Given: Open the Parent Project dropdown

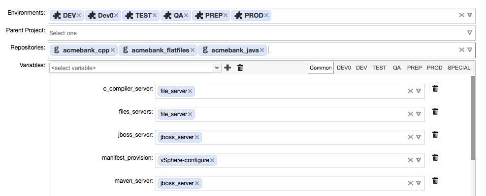Looking at the screenshot, I should (x=470, y=33).
